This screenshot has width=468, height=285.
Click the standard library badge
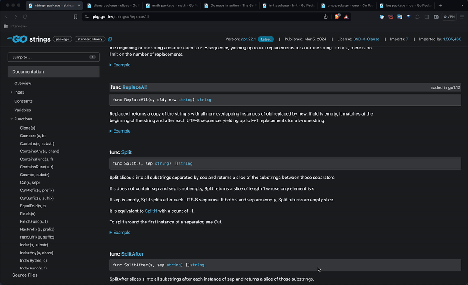click(90, 39)
